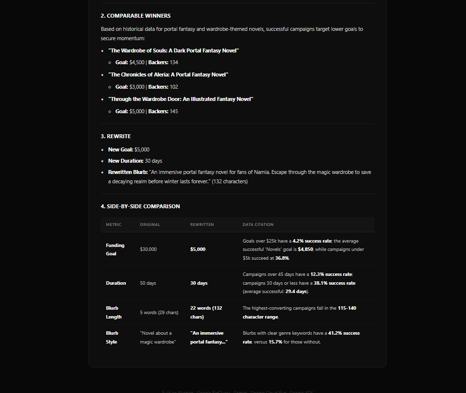Screen dimensions: 466x393
Task: Click the 'Blurb Length' row label
Action: (x=114, y=312)
